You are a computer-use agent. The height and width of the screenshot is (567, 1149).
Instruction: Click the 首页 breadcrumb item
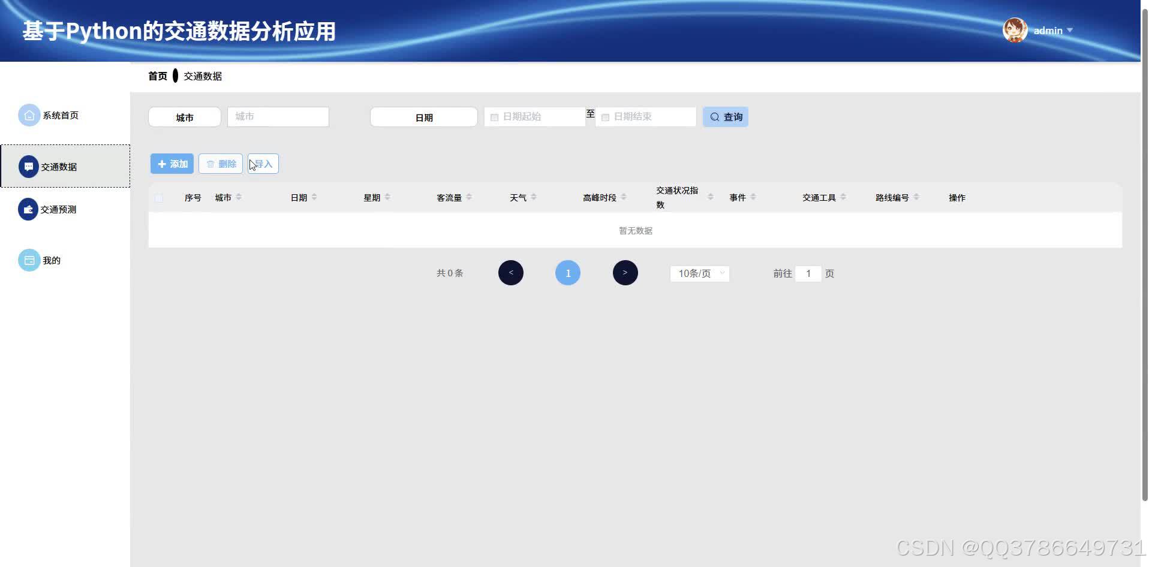click(x=158, y=76)
